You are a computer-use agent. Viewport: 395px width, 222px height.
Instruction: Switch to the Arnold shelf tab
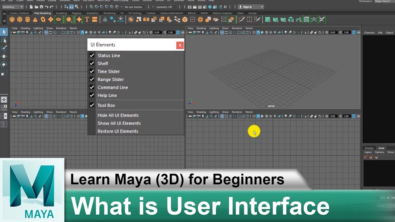click(x=252, y=13)
